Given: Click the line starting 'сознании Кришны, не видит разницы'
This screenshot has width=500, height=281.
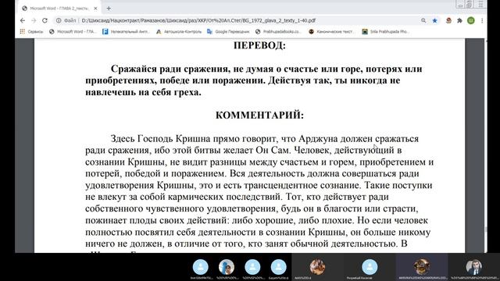Looking at the screenshot, I should (259, 162).
